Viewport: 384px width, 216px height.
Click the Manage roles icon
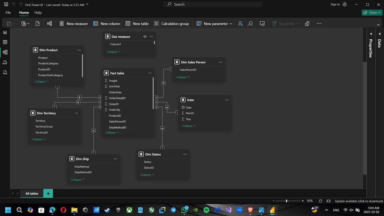(x=240, y=24)
